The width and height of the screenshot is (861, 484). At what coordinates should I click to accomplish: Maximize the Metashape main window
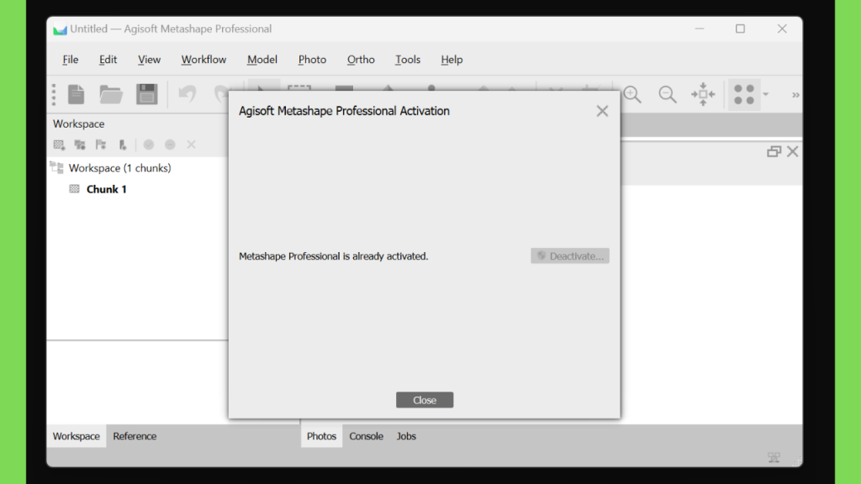click(x=740, y=29)
